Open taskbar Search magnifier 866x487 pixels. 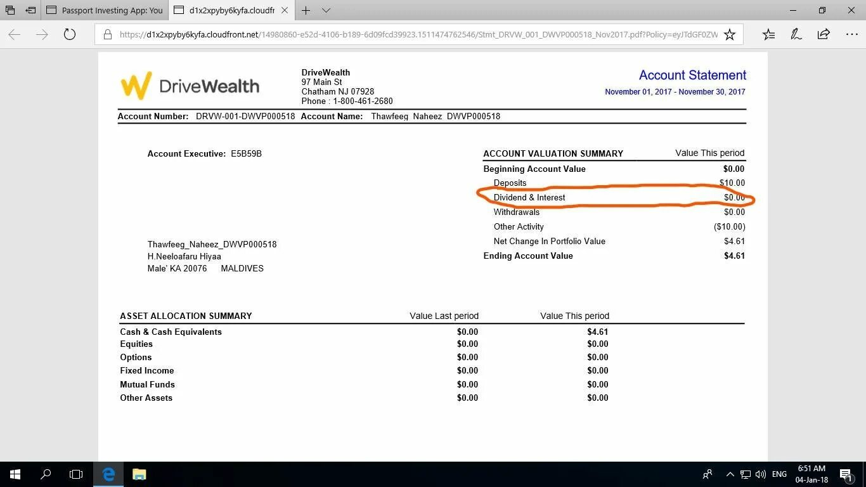pyautogui.click(x=46, y=474)
